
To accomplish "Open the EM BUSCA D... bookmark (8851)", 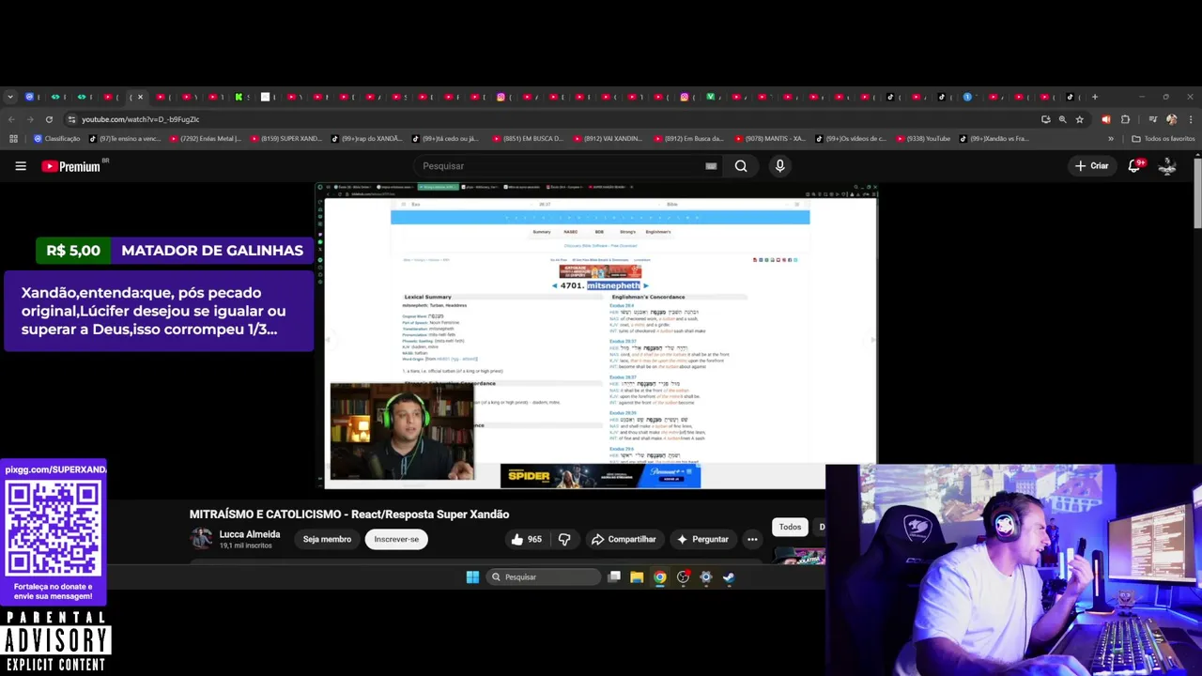I will click(x=528, y=139).
